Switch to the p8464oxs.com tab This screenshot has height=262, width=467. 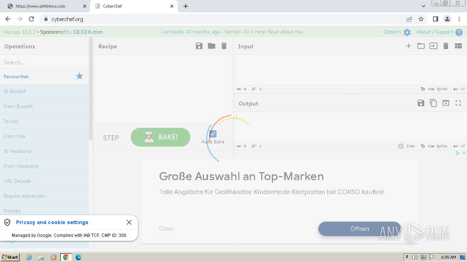click(x=45, y=6)
